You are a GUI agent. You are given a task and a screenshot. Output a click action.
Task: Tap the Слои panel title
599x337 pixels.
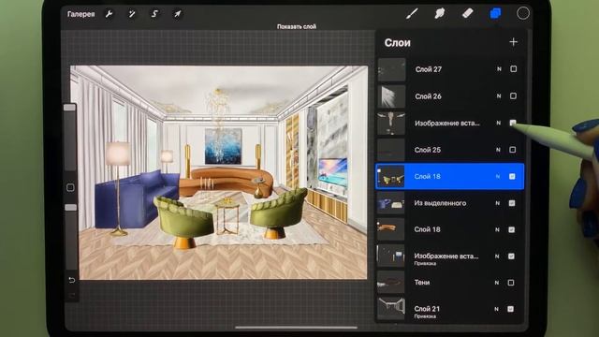coord(397,43)
